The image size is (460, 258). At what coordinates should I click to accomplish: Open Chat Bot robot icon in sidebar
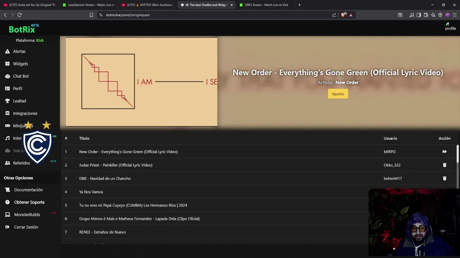pyautogui.click(x=7, y=76)
